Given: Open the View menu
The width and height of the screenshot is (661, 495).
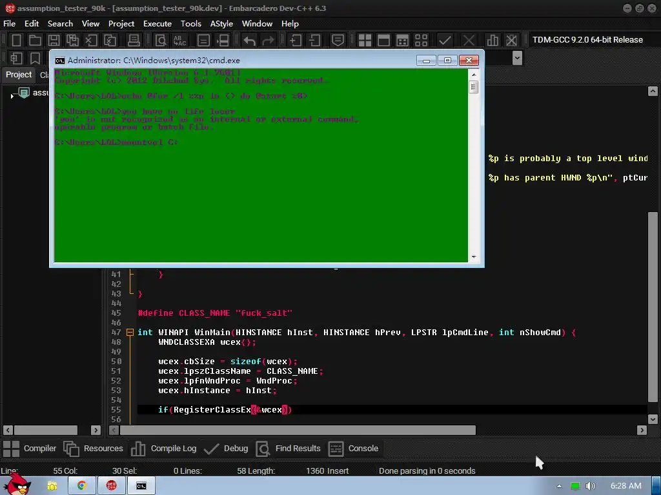Looking at the screenshot, I should point(90,24).
